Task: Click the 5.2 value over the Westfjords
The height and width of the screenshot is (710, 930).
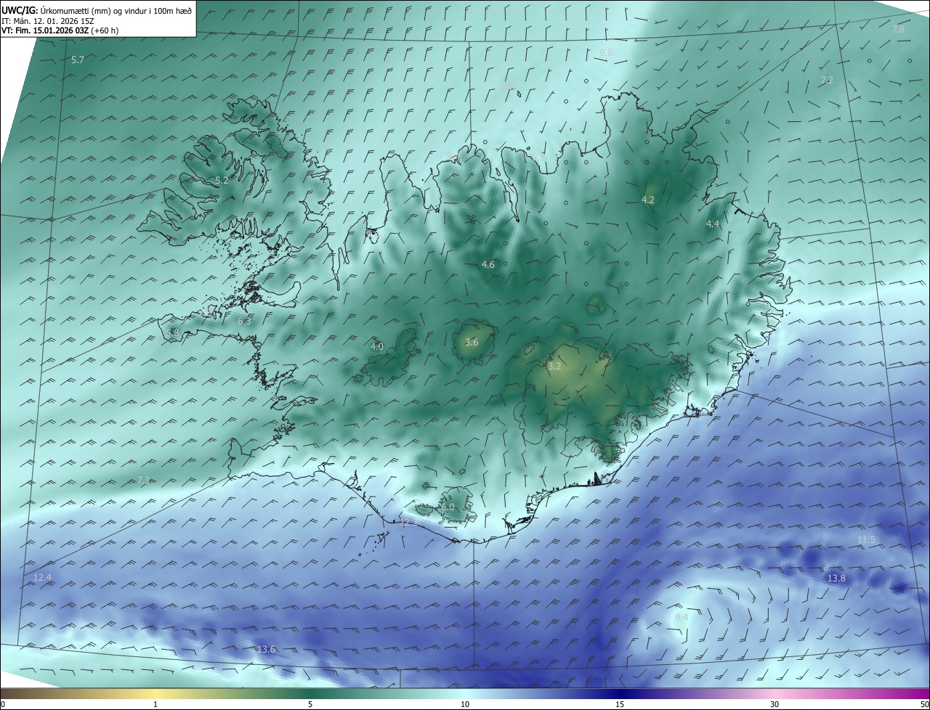Action: (222, 180)
